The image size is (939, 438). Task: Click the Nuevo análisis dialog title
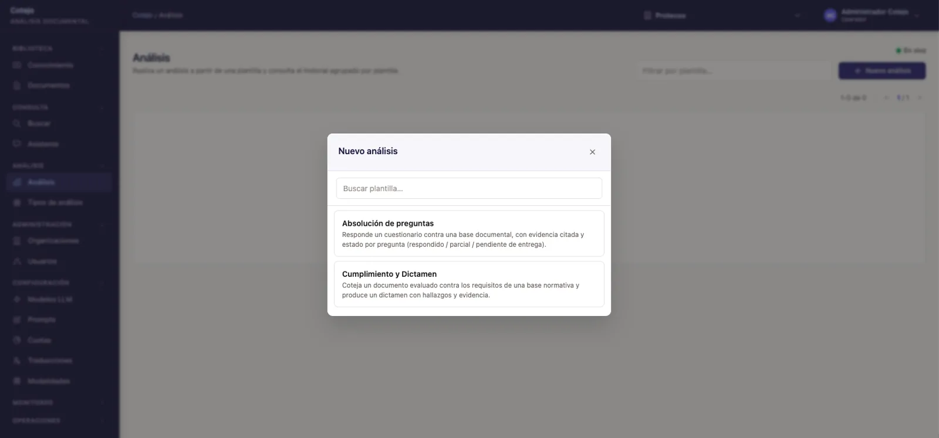click(x=368, y=151)
